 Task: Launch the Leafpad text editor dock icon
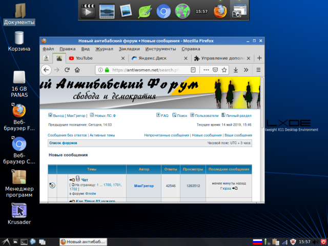point(145,11)
